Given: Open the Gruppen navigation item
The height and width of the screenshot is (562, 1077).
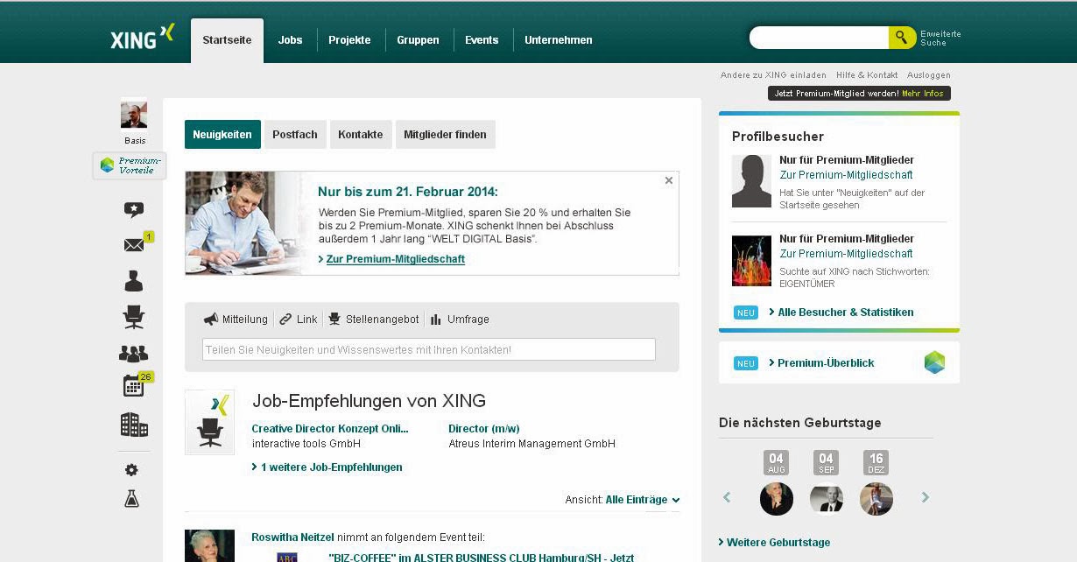Looking at the screenshot, I should coord(418,40).
